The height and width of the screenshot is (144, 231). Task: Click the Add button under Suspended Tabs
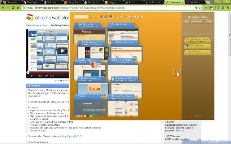pyautogui.click(x=186, y=22)
